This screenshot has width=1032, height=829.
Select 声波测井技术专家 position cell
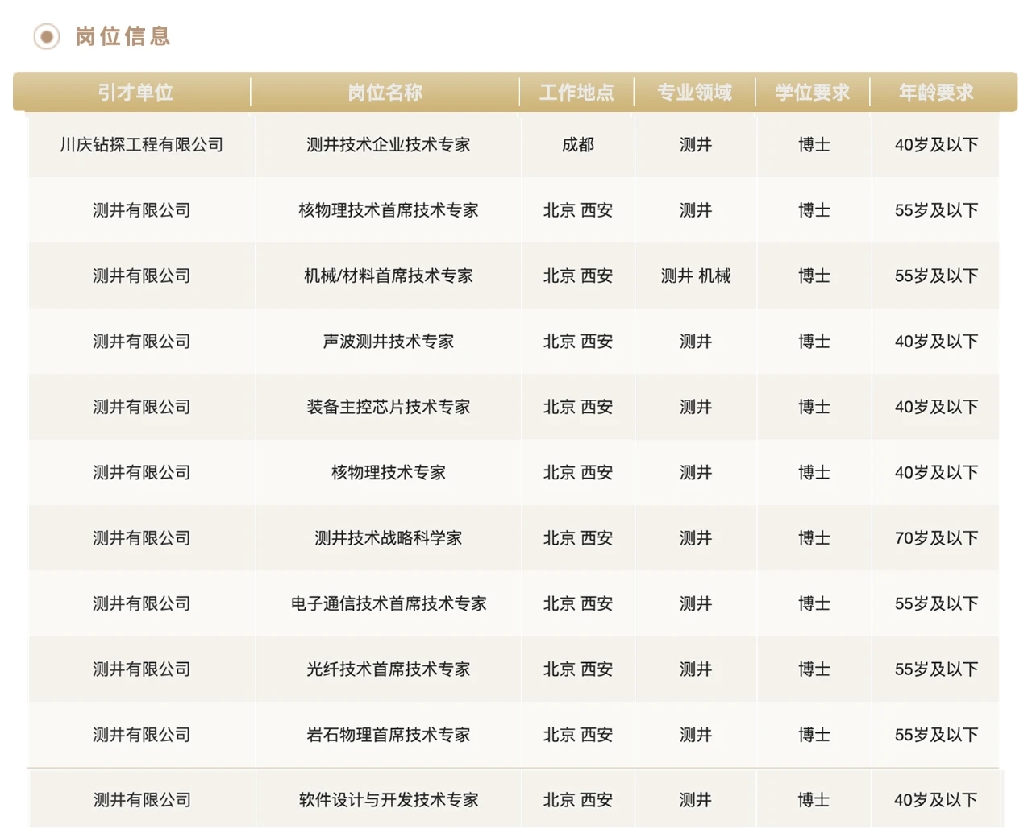point(389,342)
